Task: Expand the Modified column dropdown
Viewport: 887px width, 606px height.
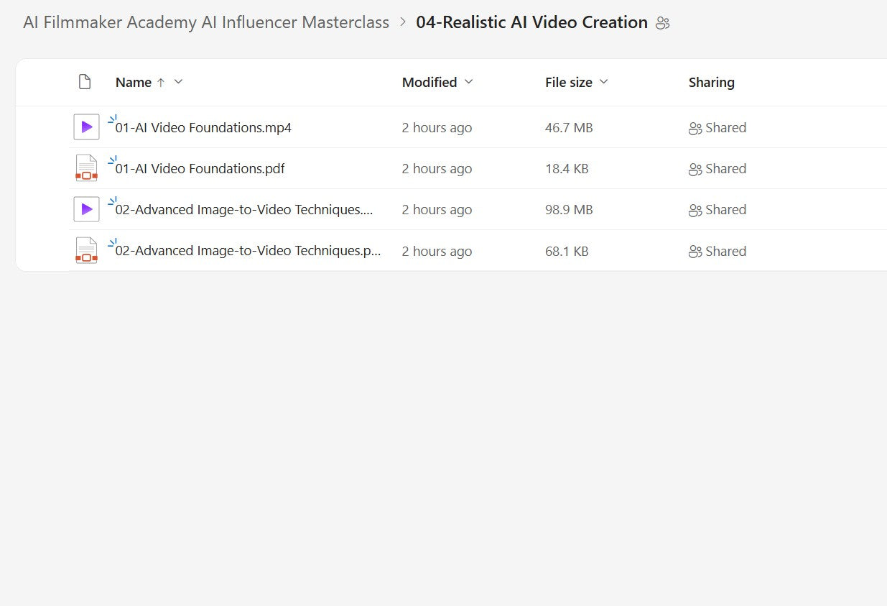Action: point(469,82)
